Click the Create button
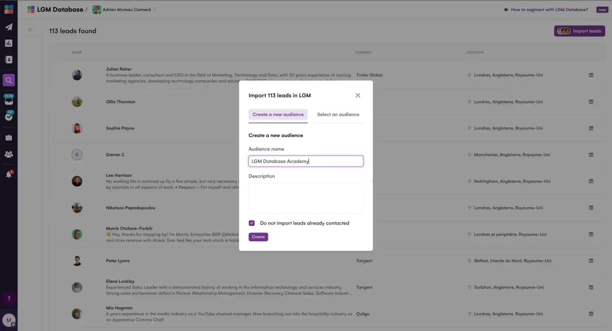Viewport: 612px width, 331px height. [x=258, y=237]
